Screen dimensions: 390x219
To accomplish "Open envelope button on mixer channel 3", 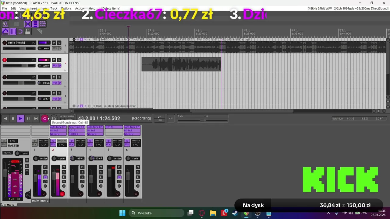I will (82, 182).
